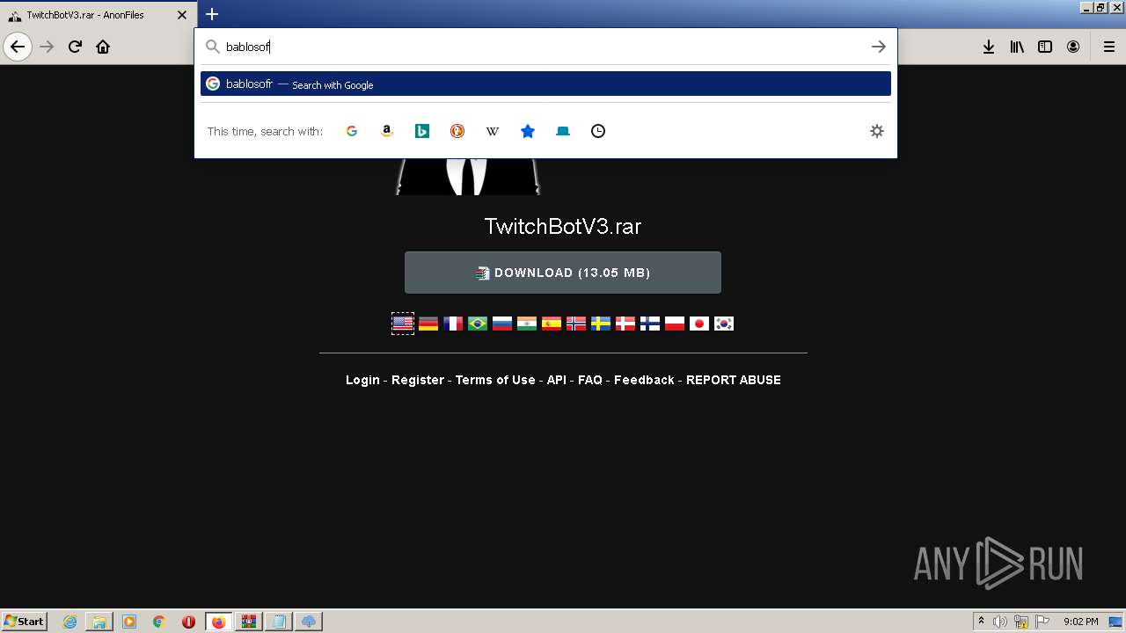Select the US English flag
Viewport: 1126px width, 633px height.
tap(403, 324)
